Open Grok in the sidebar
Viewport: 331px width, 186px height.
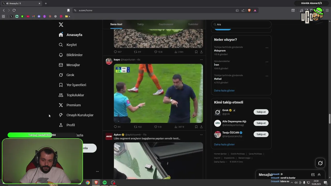tap(66, 75)
